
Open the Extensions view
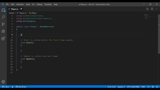[x=3, y=38]
